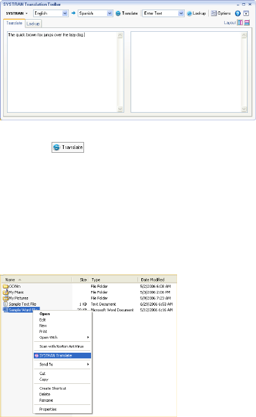Image resolution: width=256 pixels, height=417 pixels.
Task: Click the source text pane scroll down arrow
Action: (120, 109)
